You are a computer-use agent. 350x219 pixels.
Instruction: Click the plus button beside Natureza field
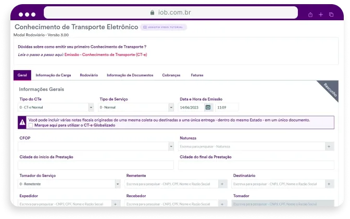coord(329,147)
